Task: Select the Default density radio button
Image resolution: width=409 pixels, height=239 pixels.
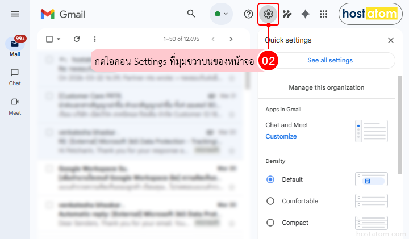Action: (x=270, y=179)
